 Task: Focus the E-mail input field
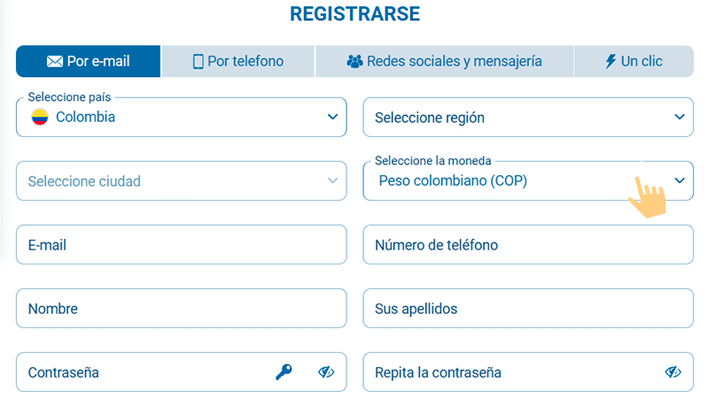pyautogui.click(x=181, y=245)
